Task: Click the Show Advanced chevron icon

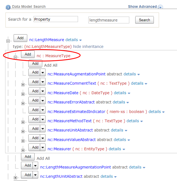Action: click(160, 7)
